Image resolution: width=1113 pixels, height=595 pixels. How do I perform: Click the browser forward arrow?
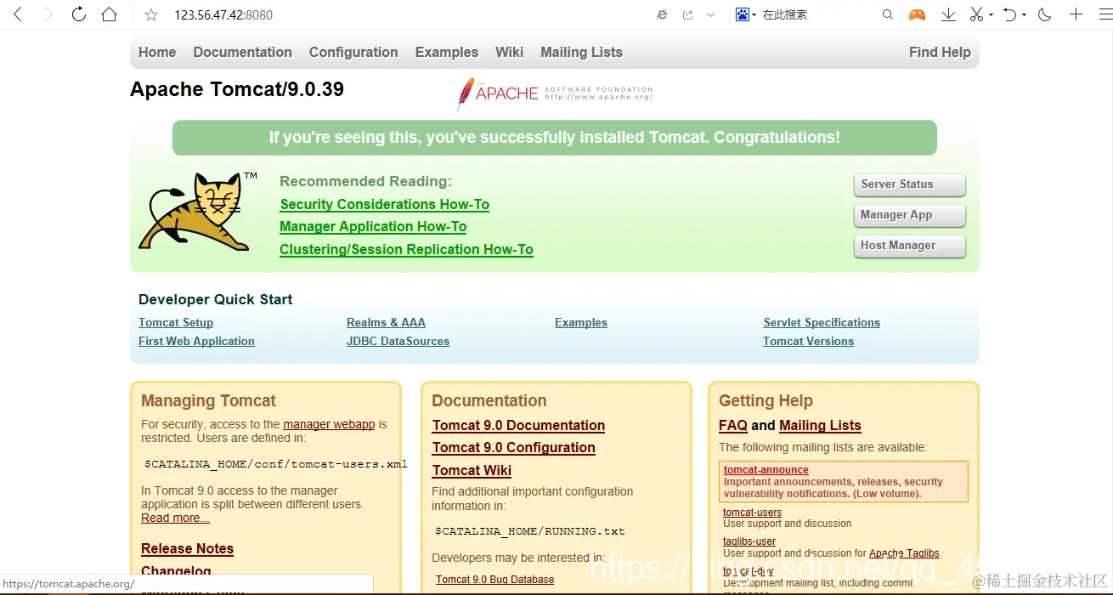point(48,14)
